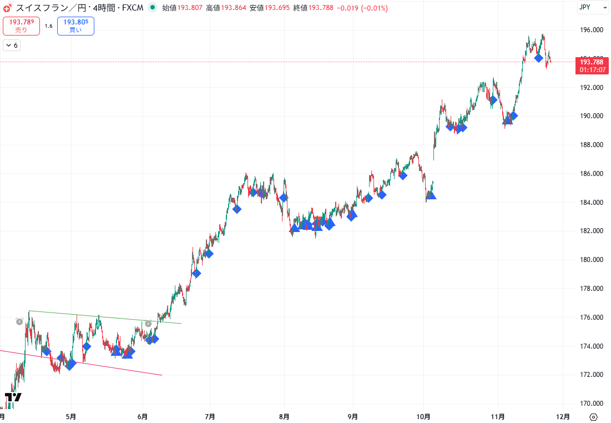Click the 186.000 price scale label

(x=590, y=174)
